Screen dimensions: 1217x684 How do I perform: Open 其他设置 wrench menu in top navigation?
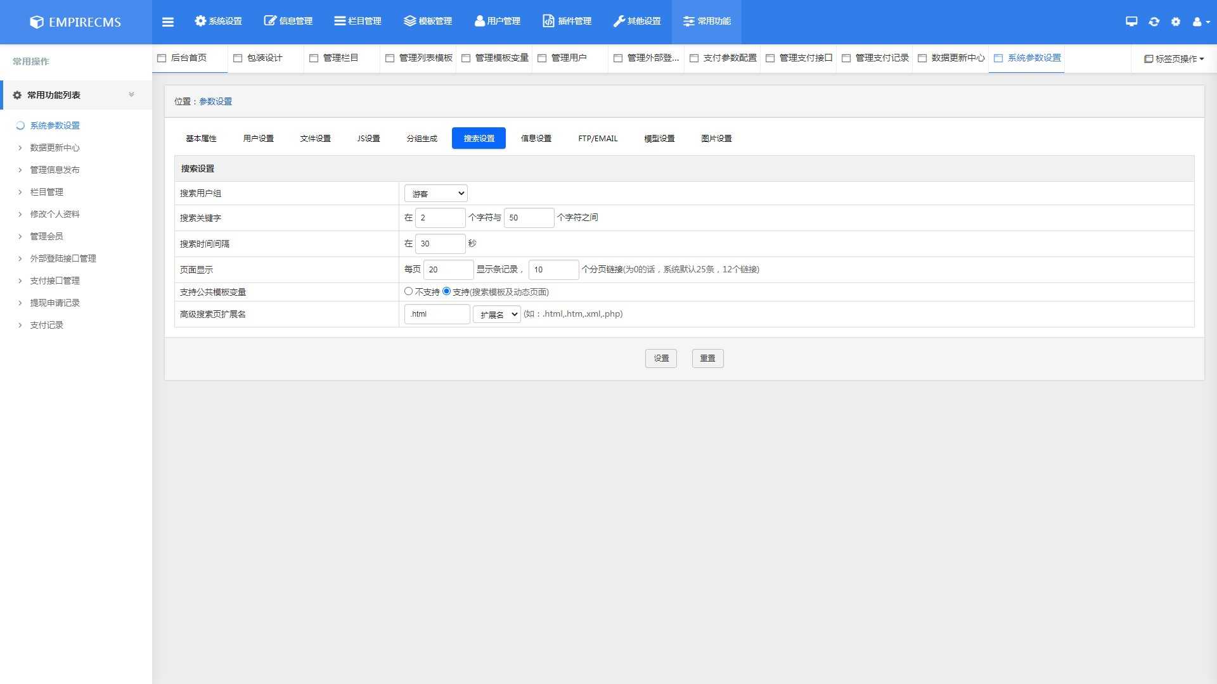coord(636,22)
